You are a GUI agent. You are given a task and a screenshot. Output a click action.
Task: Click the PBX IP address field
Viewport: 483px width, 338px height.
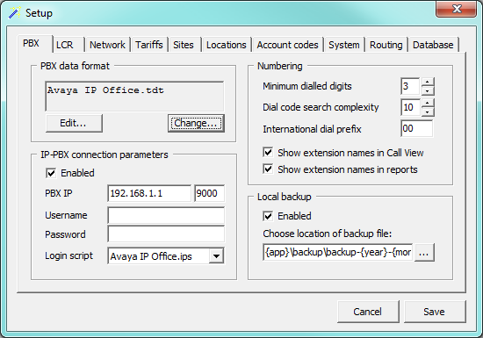coord(149,193)
